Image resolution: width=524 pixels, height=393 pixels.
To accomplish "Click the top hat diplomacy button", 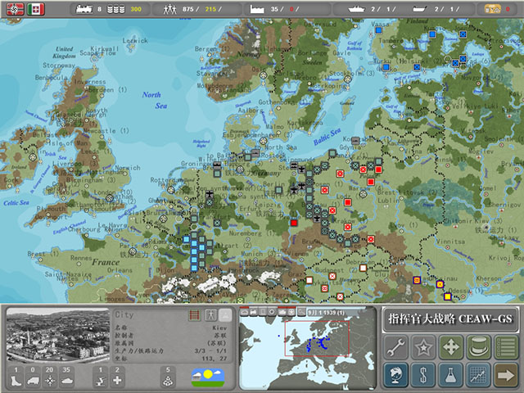I will [x=478, y=347].
